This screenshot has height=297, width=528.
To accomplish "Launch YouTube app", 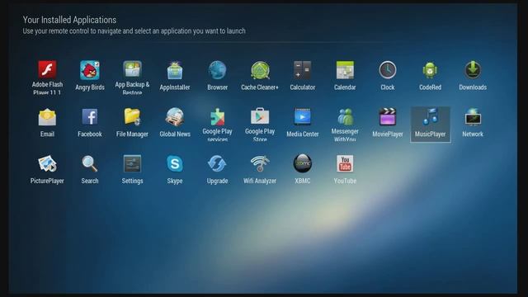I will coord(345,170).
